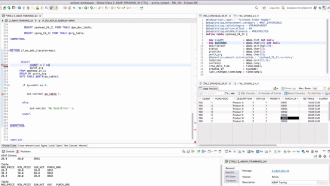This screenshot has width=330, height=186.
Task: Click the Java EE perspective button
Action: 274,8
